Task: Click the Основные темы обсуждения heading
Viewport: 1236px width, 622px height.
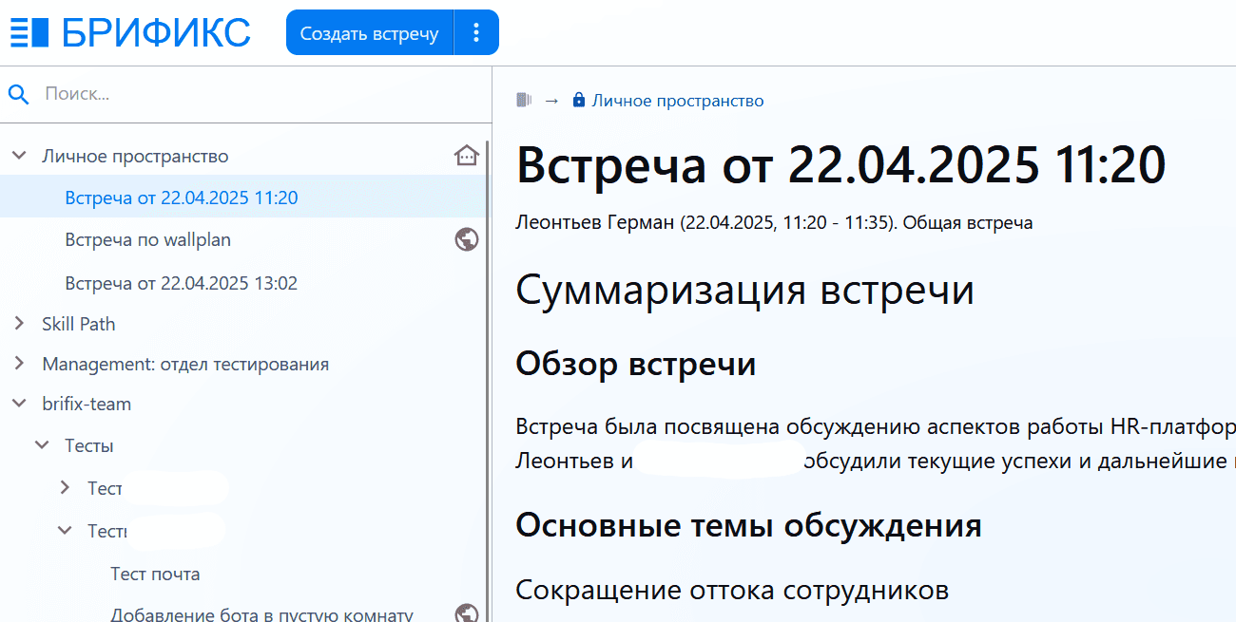Action: (x=748, y=524)
